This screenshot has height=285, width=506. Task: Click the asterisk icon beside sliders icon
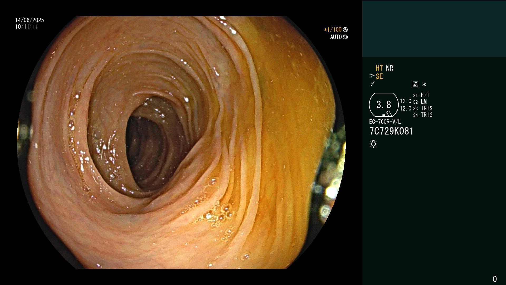coord(424,85)
